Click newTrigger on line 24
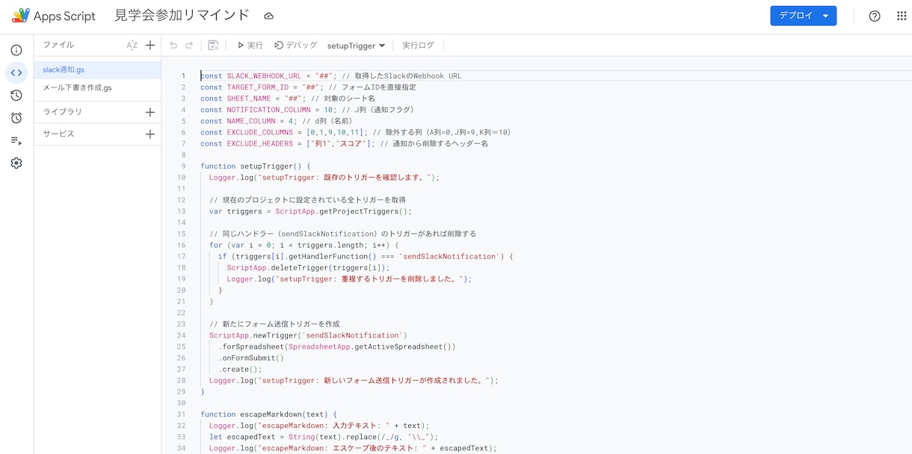This screenshot has height=454, width=912. [276, 335]
